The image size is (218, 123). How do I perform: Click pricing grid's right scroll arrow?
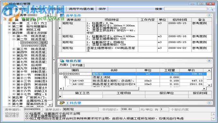204,89
